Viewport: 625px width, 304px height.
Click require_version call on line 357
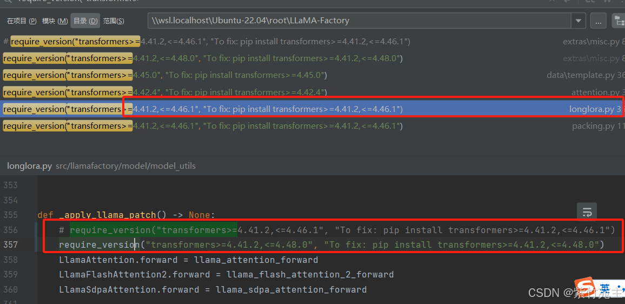point(331,244)
